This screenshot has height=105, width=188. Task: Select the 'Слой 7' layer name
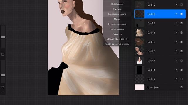coord(151,23)
